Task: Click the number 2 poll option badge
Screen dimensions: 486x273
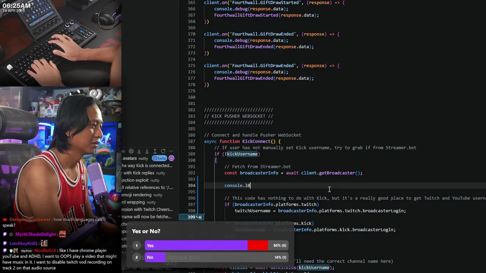Action: pos(137,257)
